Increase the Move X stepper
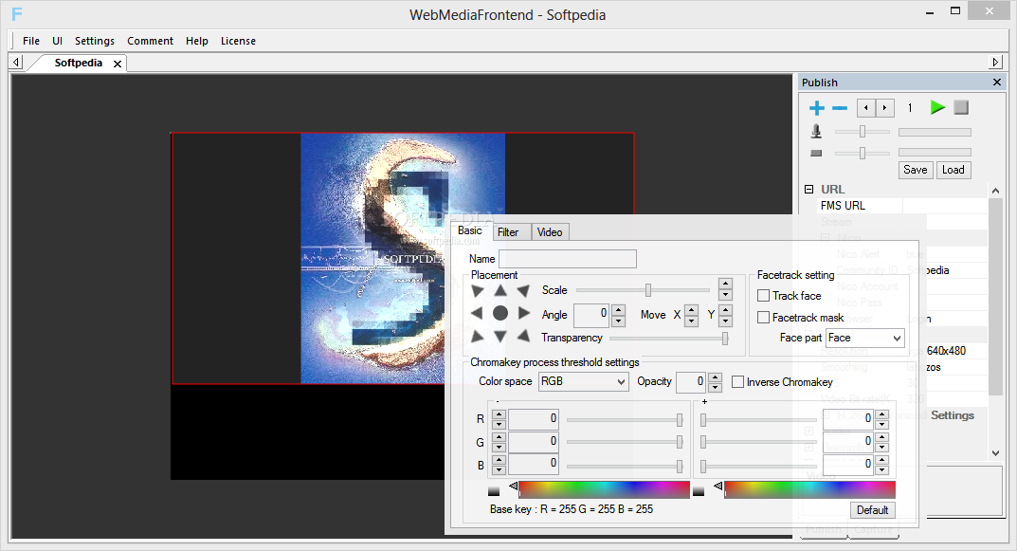The image size is (1017, 551). pyautogui.click(x=691, y=309)
